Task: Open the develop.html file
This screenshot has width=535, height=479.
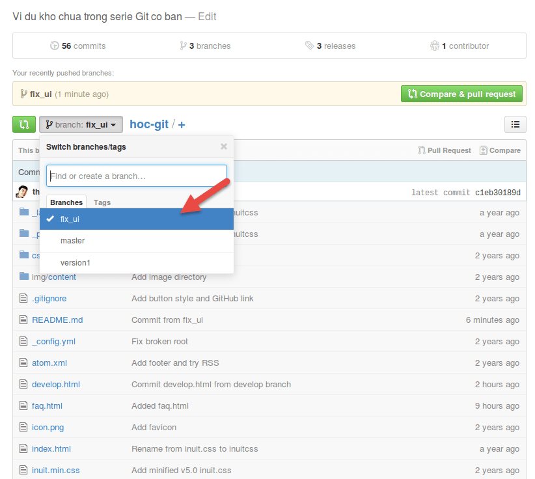Action: coord(56,385)
